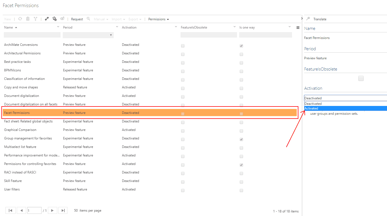Click the chain link icon

(x=47, y=19)
